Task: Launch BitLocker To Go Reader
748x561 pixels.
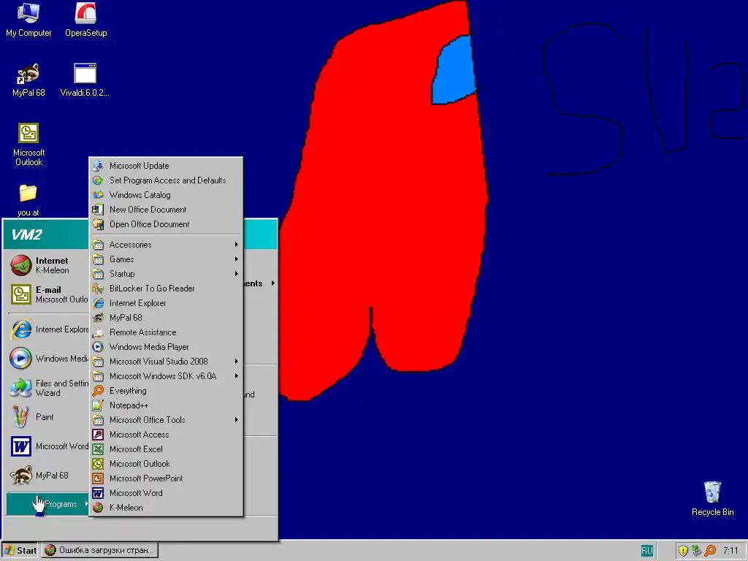Action: coord(167,288)
